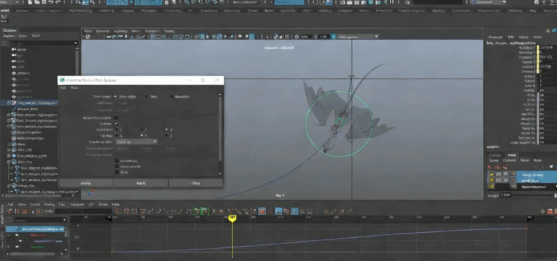Click the Outliner search filter dropdown arrow
The image size is (557, 261).
[76, 43]
